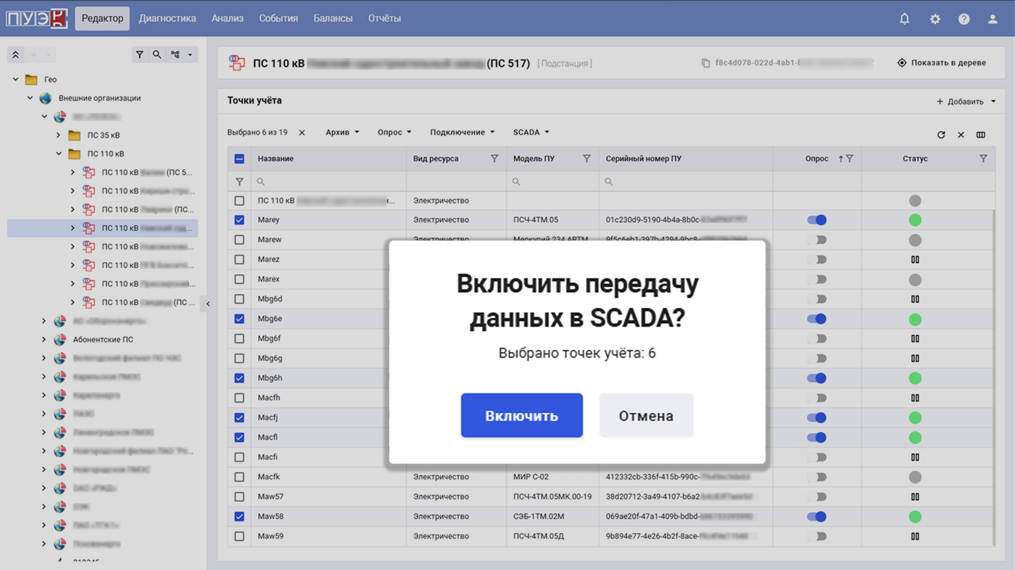
Task: Open the SCADA dropdown menu
Action: point(531,133)
